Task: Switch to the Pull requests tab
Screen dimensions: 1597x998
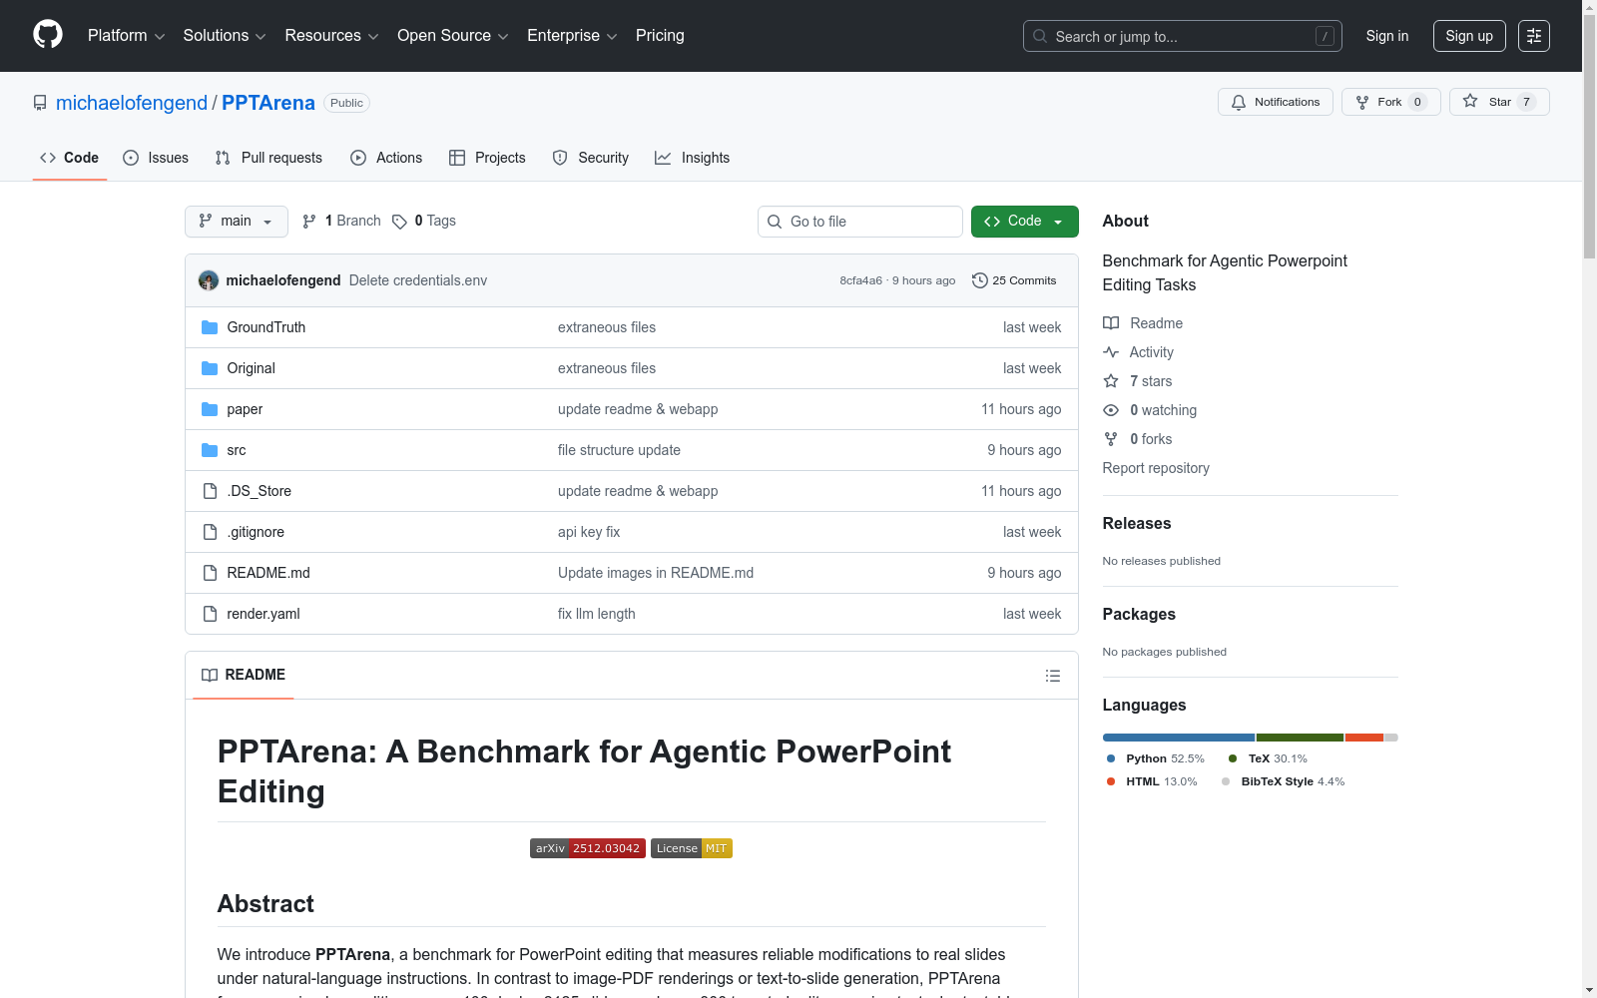Action: click(x=268, y=158)
